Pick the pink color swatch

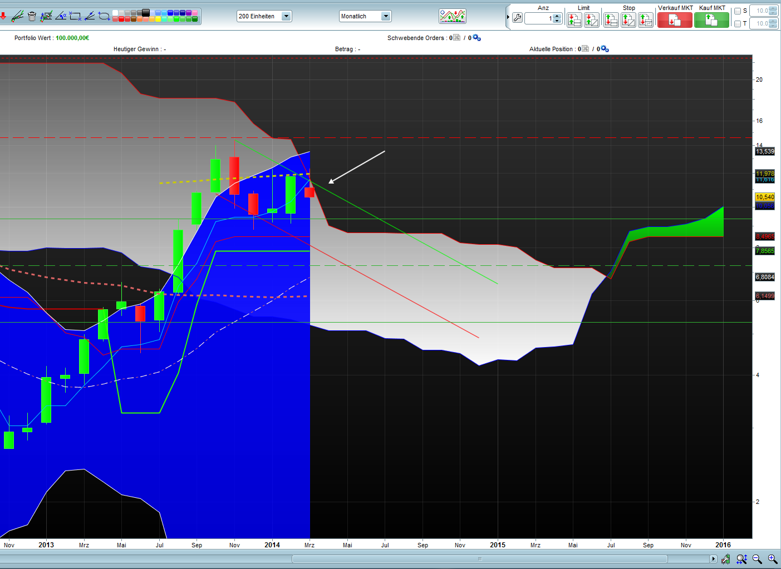point(195,13)
